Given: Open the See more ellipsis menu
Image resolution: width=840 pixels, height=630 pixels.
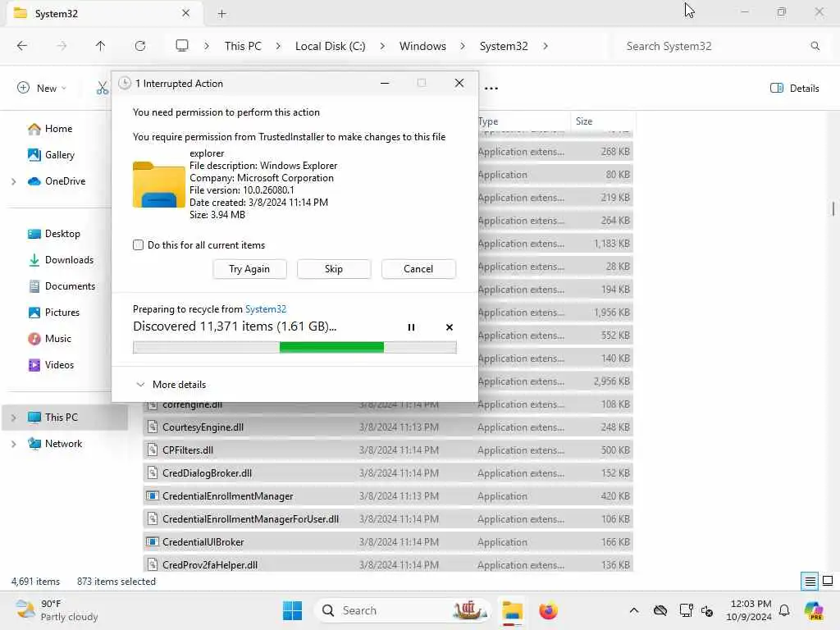Looking at the screenshot, I should (491, 89).
